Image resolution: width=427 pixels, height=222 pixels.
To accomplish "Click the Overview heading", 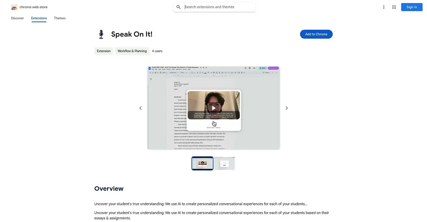I will coord(109,189).
